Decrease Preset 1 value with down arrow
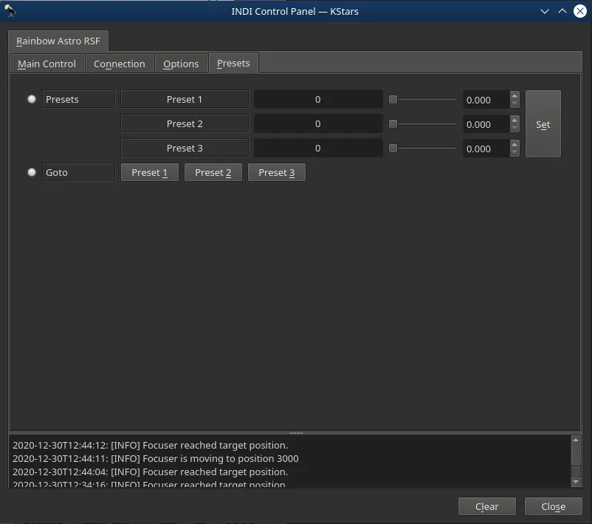Image resolution: width=592 pixels, height=524 pixels. click(514, 103)
